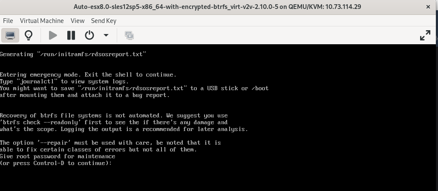Pause the virtual machine

point(71,35)
